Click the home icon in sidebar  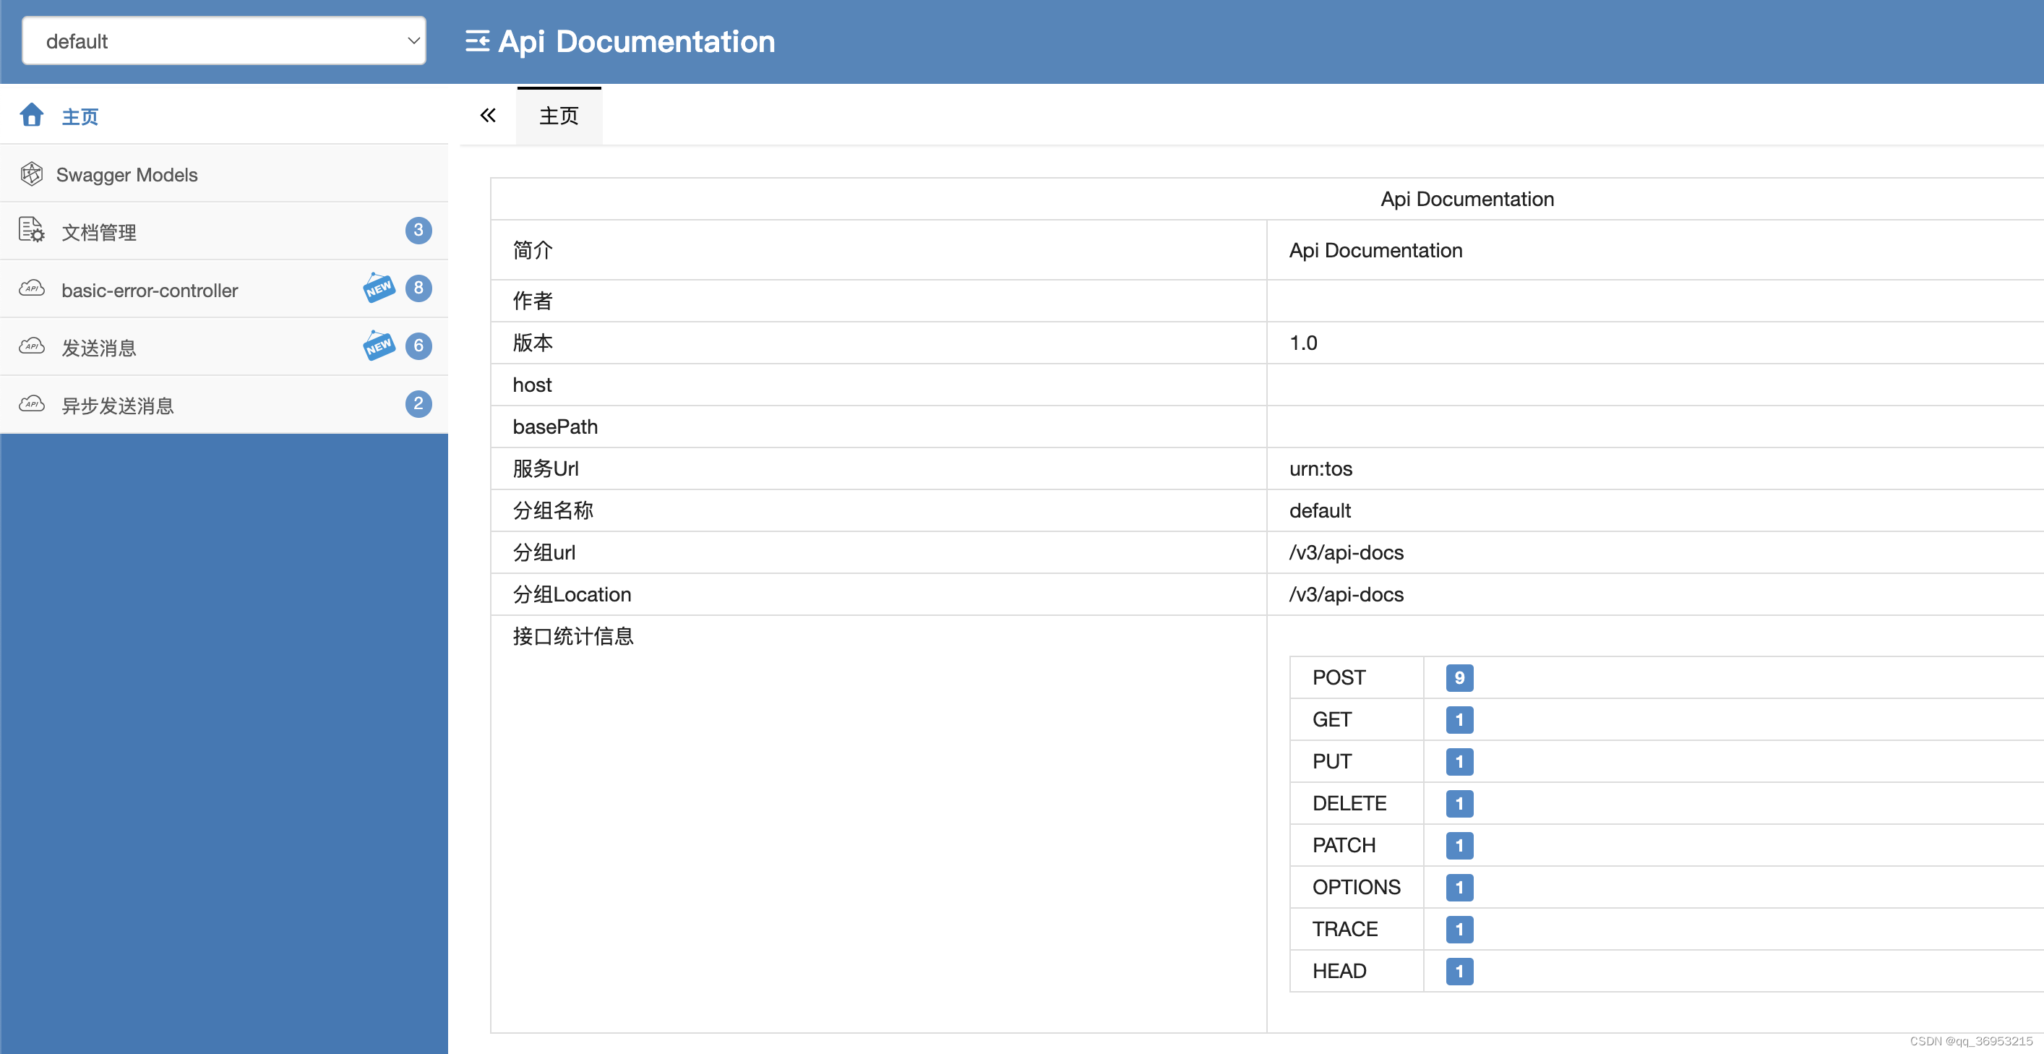32,115
